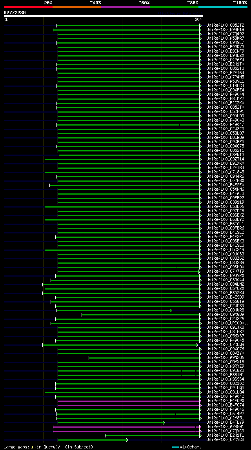Click the UniRef100_Q9XG75 hit name
The width and height of the screenshot is (251, 450).
click(x=225, y=146)
